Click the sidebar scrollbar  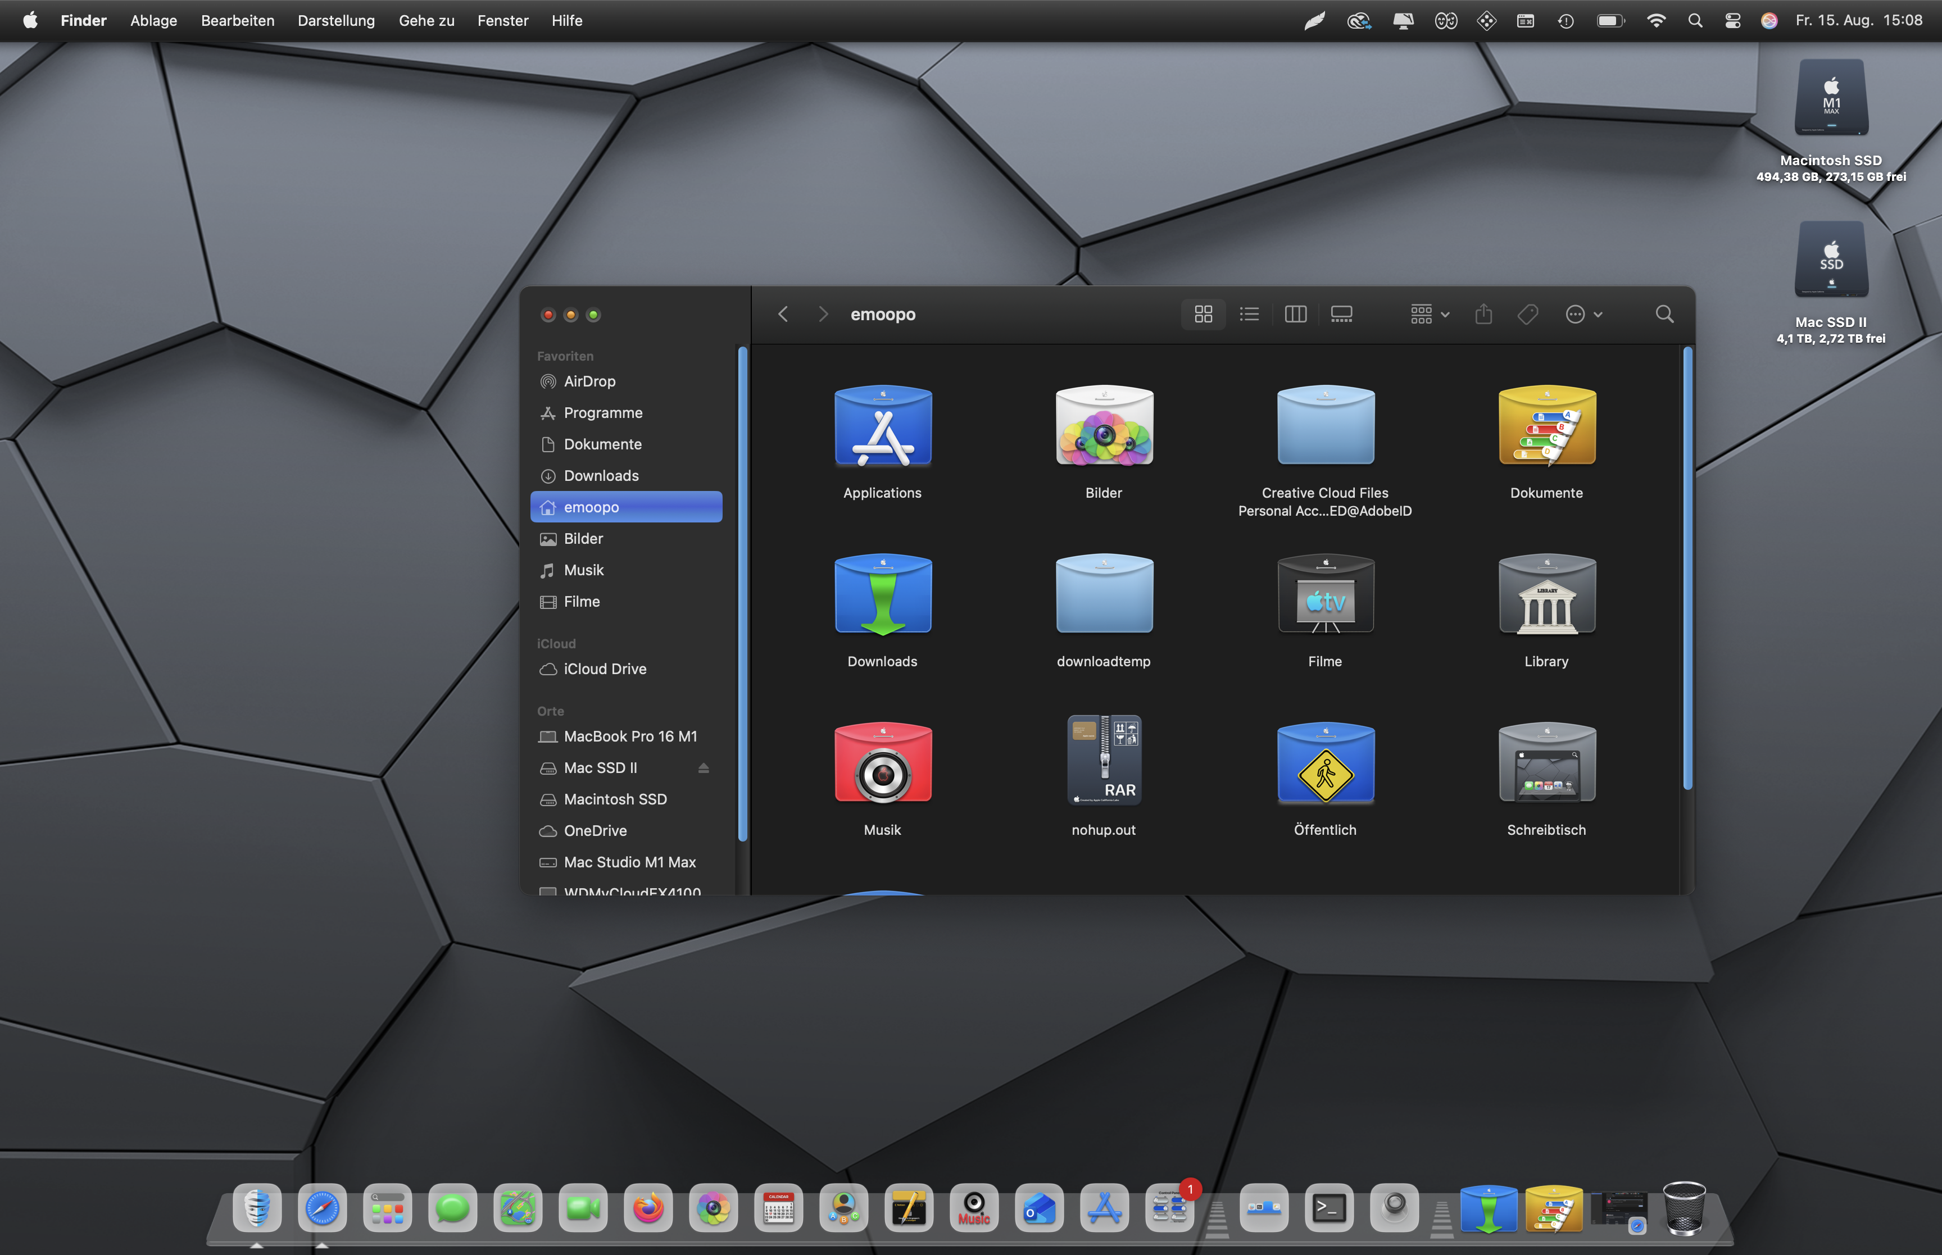tap(742, 594)
